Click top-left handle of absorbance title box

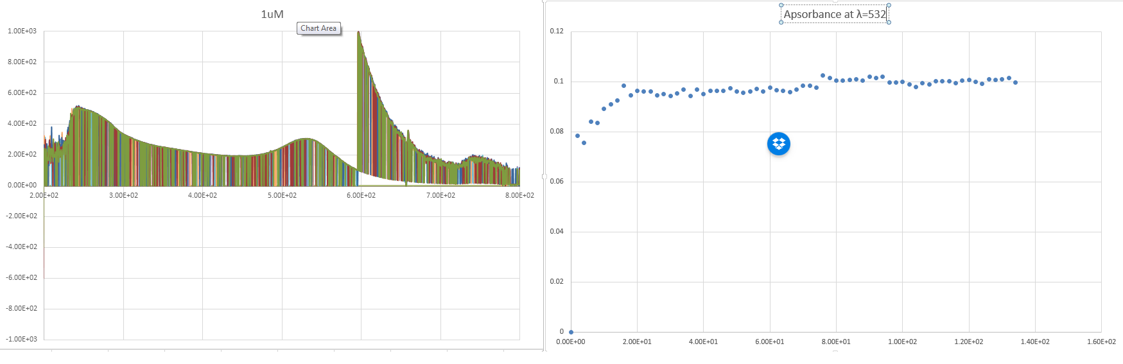click(781, 5)
